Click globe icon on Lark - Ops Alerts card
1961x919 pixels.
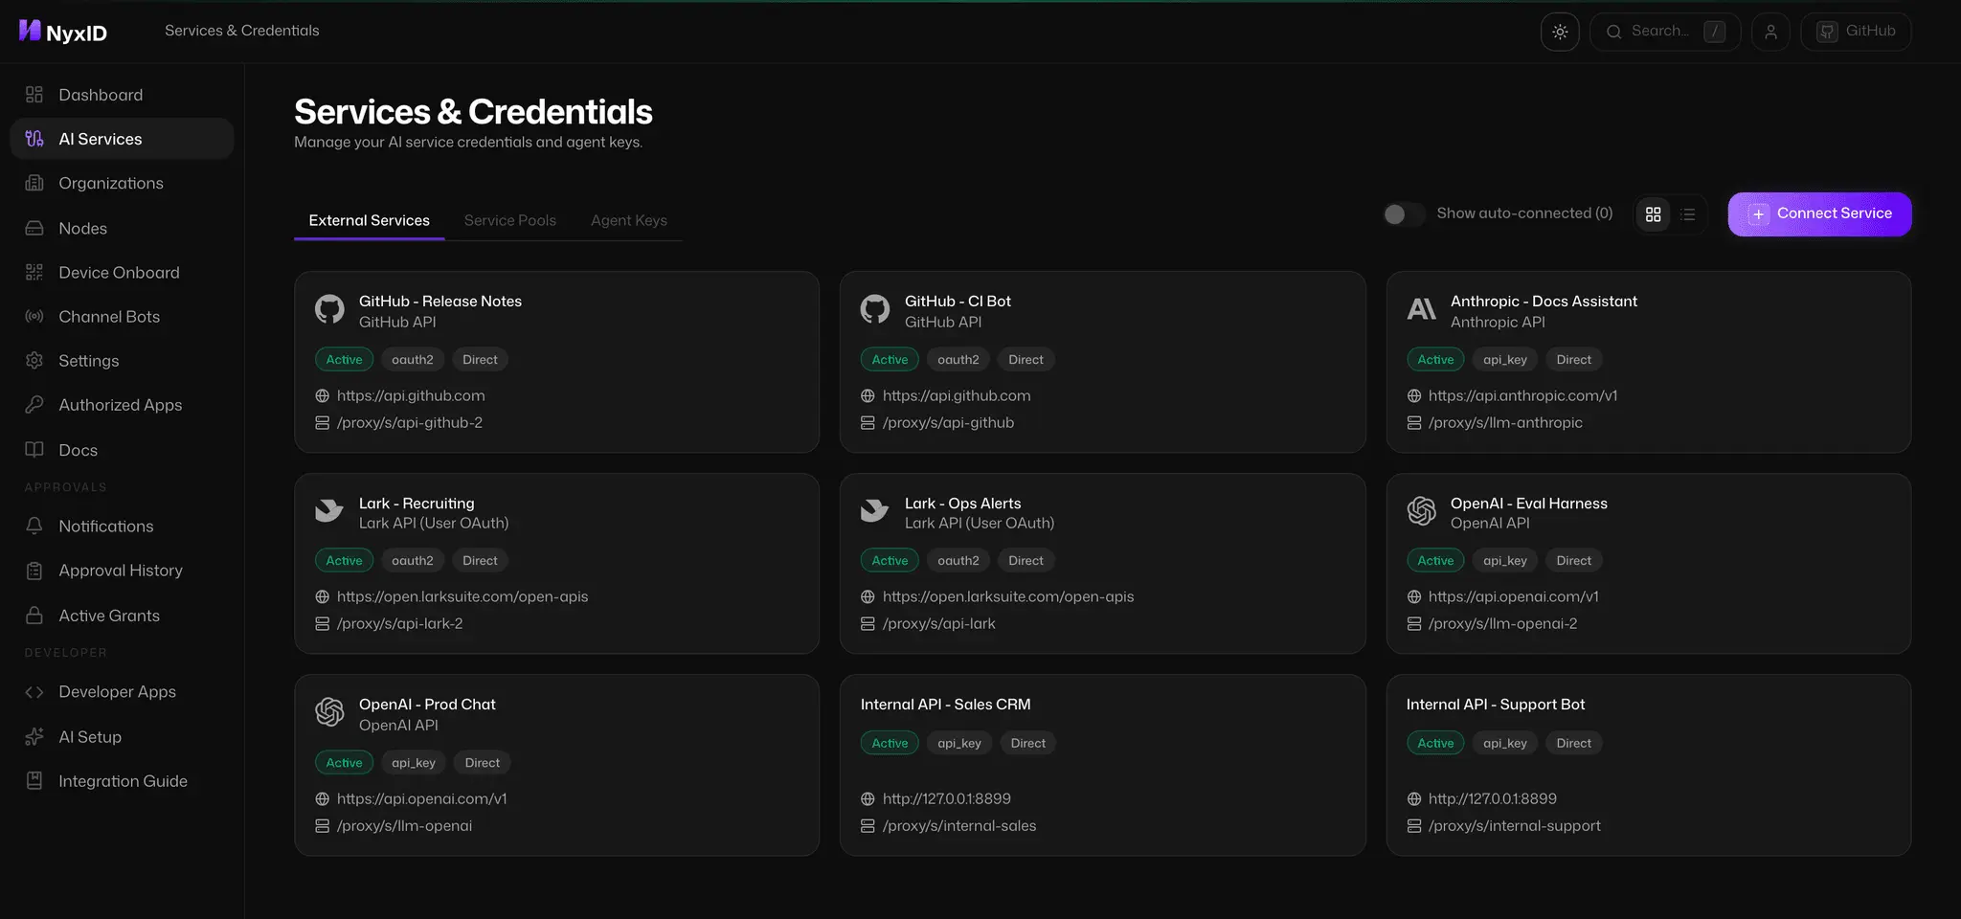[x=868, y=596]
